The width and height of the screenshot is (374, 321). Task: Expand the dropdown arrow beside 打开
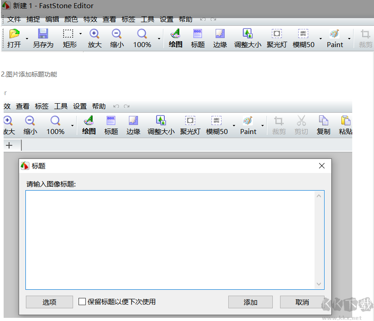27,39
